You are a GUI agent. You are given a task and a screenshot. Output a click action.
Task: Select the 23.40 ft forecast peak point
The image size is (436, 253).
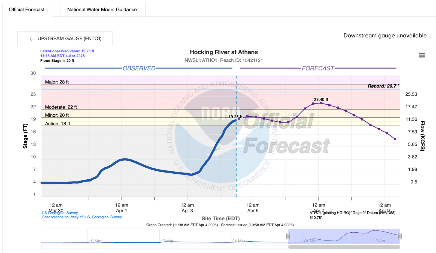pos(321,103)
